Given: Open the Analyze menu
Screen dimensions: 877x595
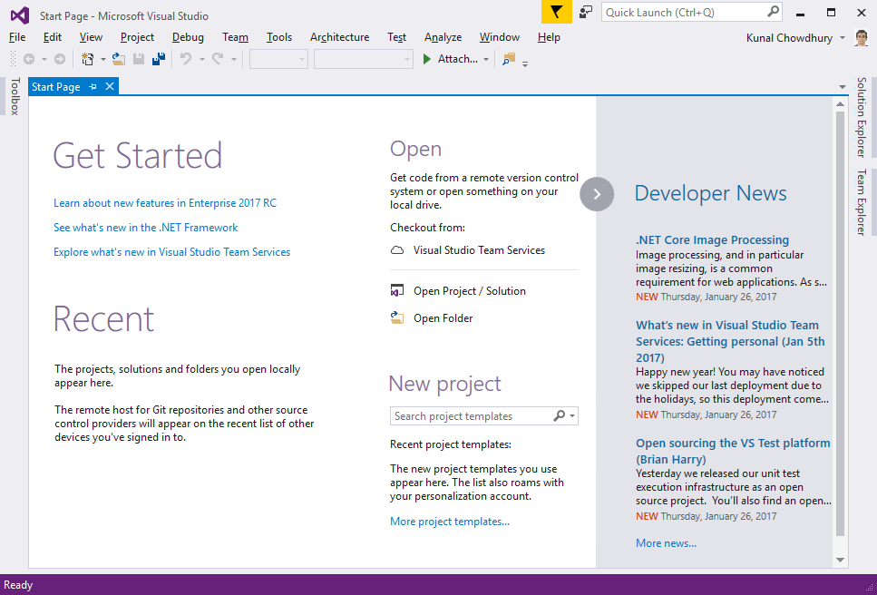Looking at the screenshot, I should (x=443, y=37).
